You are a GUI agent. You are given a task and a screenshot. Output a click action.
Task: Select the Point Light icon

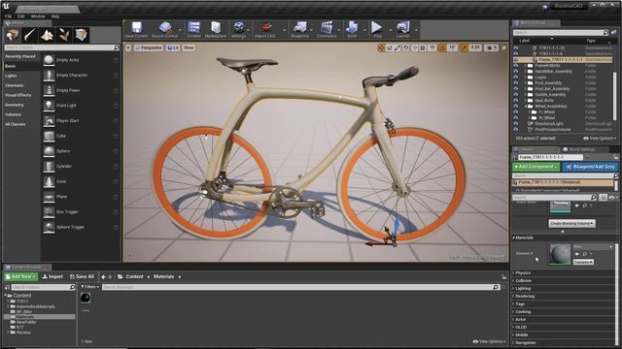pyautogui.click(x=49, y=106)
